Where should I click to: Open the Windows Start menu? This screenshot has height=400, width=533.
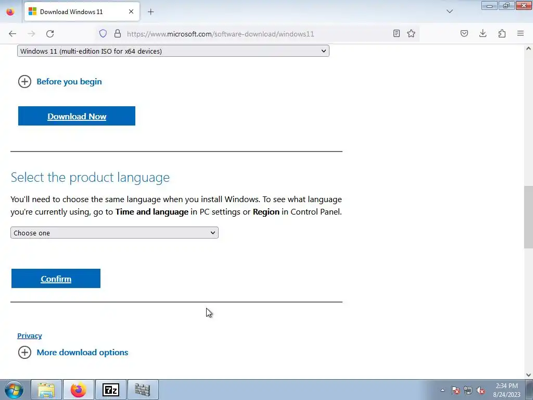(x=14, y=390)
